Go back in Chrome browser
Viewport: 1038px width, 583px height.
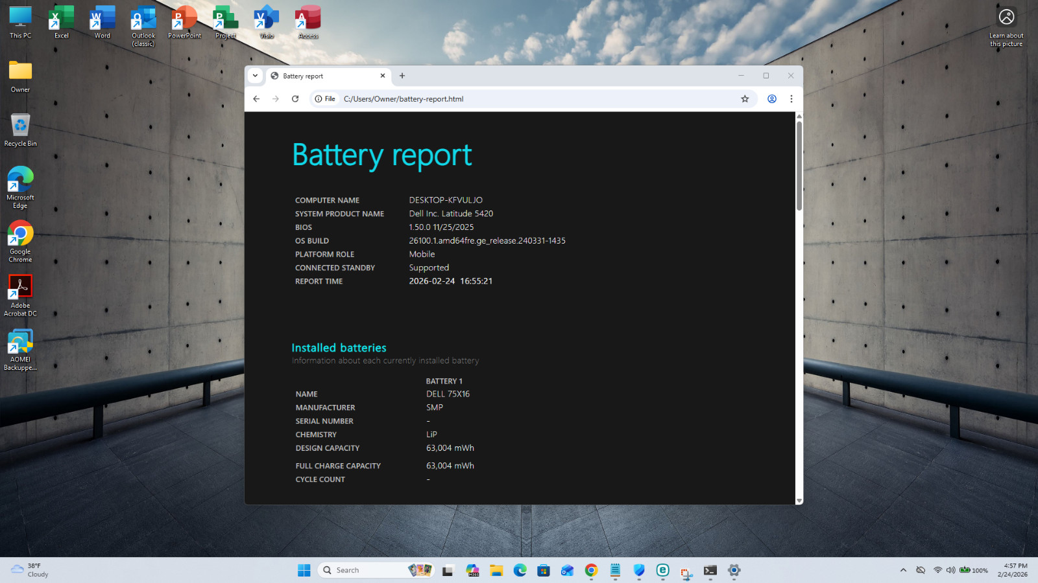pyautogui.click(x=256, y=99)
